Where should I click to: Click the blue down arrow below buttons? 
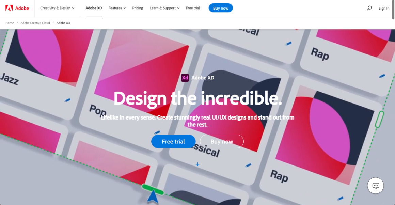pyautogui.click(x=197, y=164)
